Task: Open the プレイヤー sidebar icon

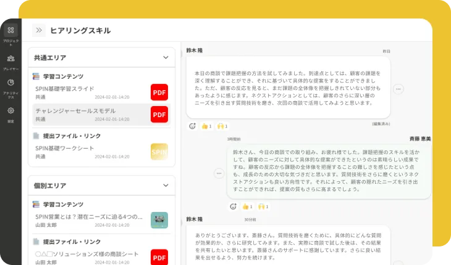Action: 11,59
